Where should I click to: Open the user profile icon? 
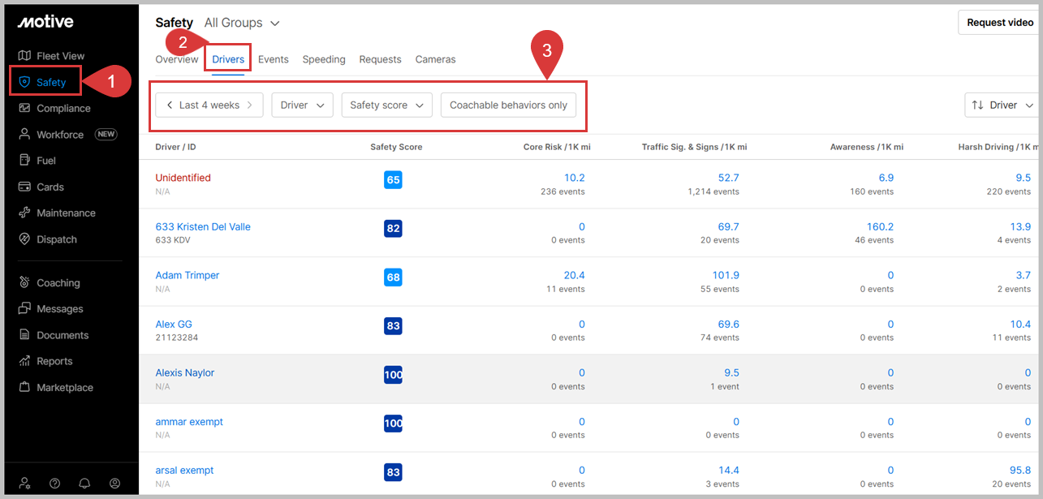pyautogui.click(x=114, y=483)
